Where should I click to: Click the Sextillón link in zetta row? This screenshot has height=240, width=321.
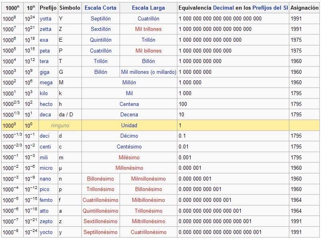tap(101, 29)
